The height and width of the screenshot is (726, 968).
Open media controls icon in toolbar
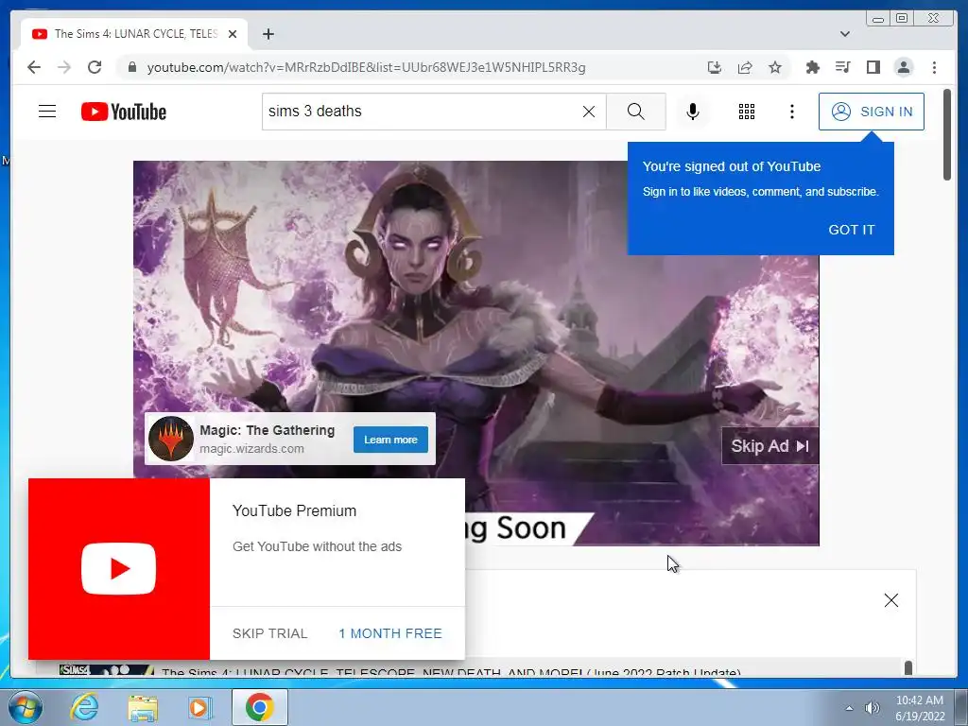click(842, 67)
